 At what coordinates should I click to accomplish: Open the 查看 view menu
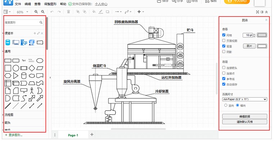(37, 4)
